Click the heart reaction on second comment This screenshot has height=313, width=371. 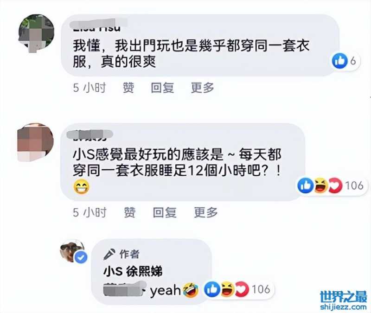pos(335,185)
